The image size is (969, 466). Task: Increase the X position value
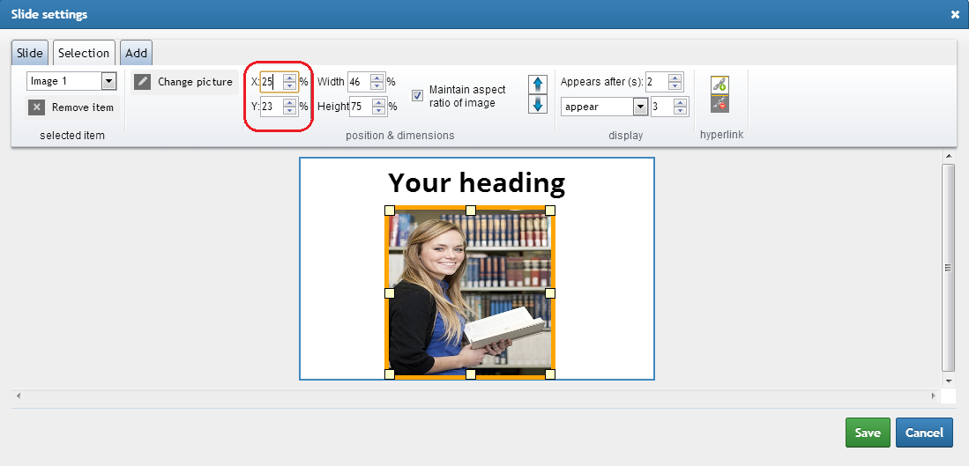click(289, 78)
